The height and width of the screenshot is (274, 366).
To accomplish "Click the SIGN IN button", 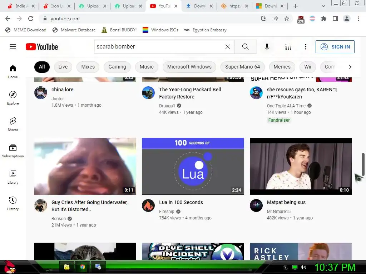I will (335, 47).
